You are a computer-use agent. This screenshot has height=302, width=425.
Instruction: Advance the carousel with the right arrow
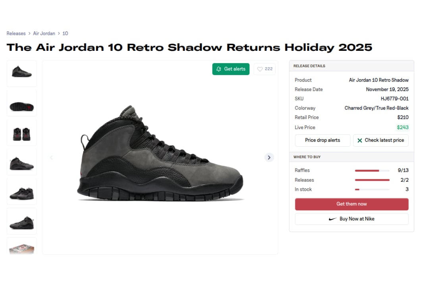click(x=269, y=157)
